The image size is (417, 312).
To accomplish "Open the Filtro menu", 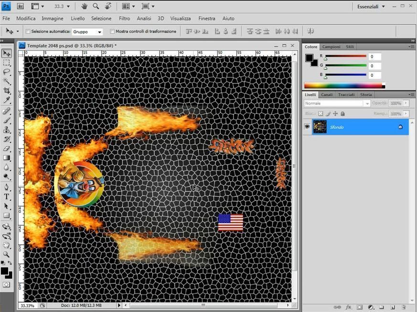I will [124, 18].
